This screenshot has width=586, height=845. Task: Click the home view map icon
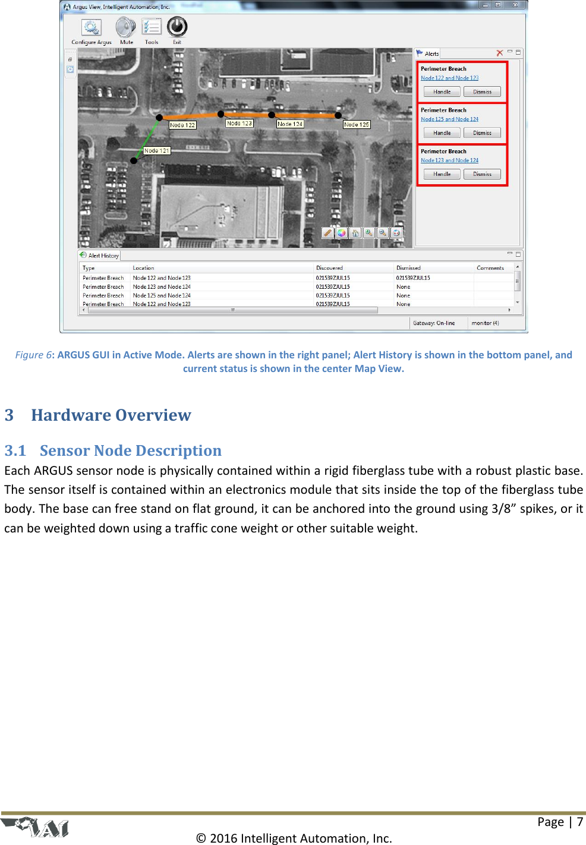coord(355,233)
